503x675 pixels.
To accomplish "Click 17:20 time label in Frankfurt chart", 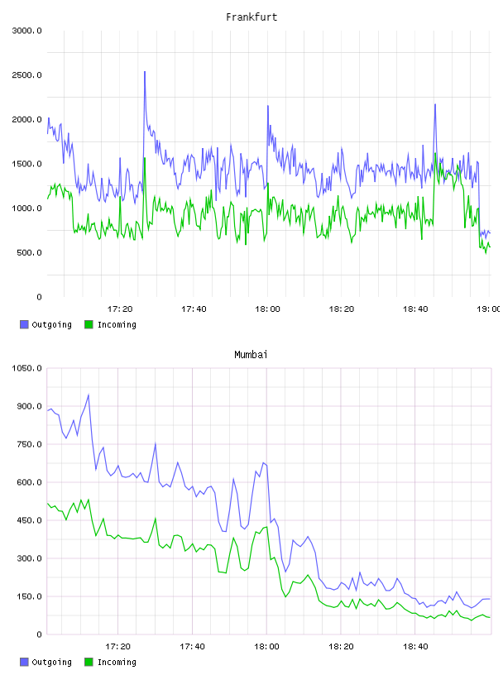I will point(120,309).
